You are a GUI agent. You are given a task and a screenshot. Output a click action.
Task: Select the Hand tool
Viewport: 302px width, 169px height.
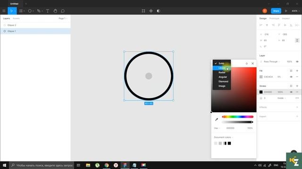[x=55, y=11]
